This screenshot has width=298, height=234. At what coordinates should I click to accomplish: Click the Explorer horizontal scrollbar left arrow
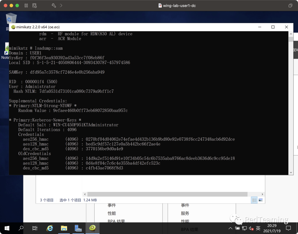85,194
